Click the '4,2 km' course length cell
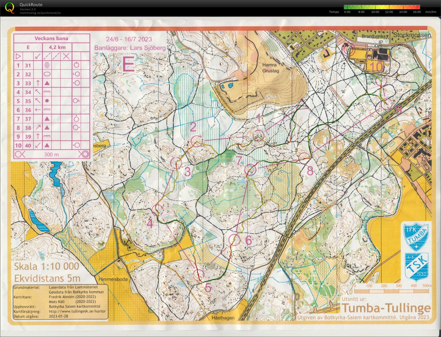 57,47
